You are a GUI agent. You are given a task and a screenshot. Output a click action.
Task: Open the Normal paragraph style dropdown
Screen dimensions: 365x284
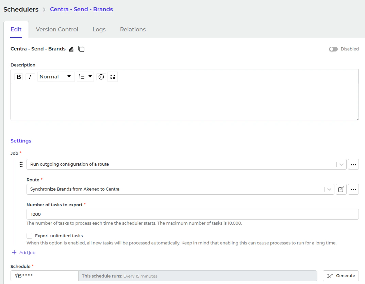coord(55,77)
